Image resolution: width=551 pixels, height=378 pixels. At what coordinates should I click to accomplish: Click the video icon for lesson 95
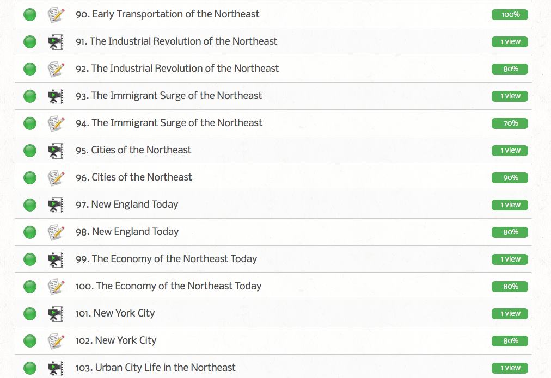(56, 151)
